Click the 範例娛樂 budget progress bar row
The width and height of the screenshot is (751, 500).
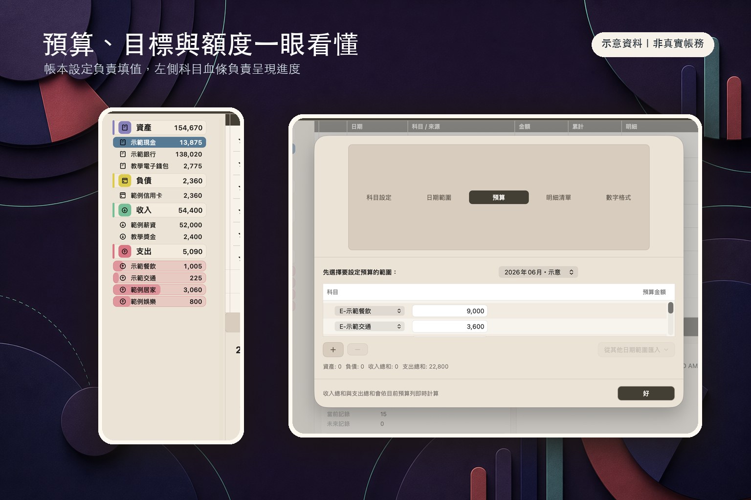tap(159, 302)
